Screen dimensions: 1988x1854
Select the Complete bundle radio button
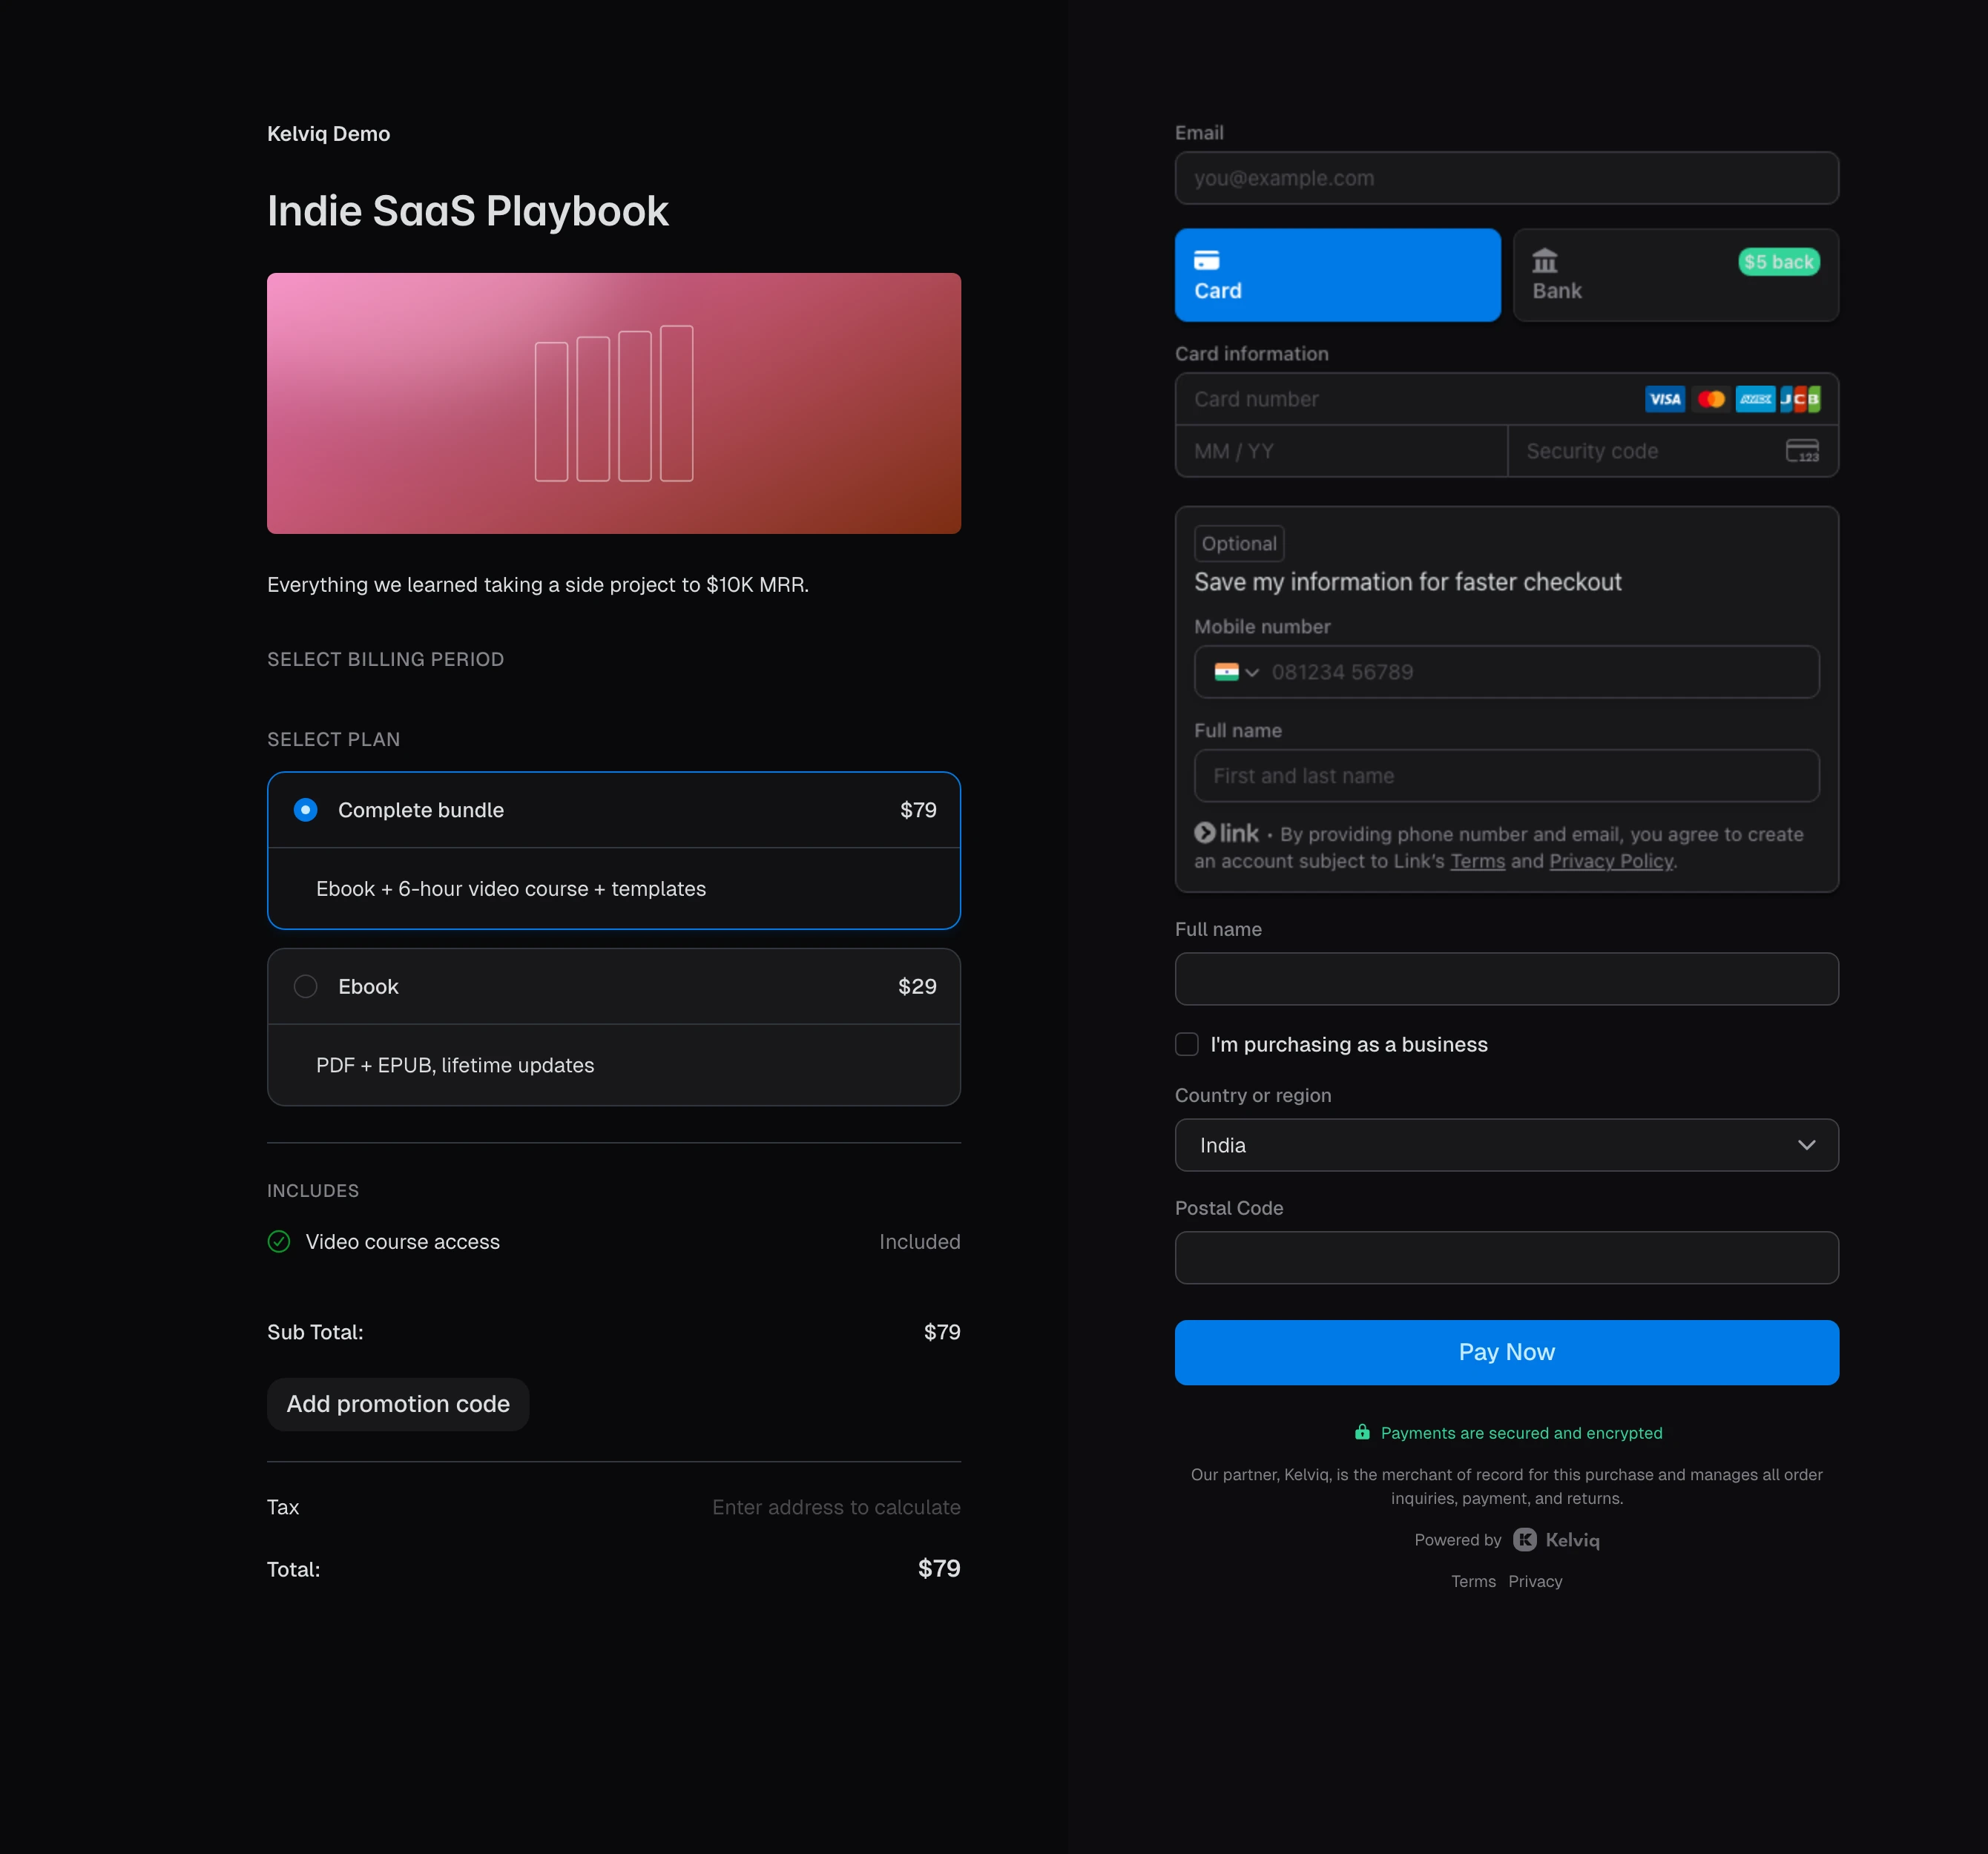click(306, 809)
